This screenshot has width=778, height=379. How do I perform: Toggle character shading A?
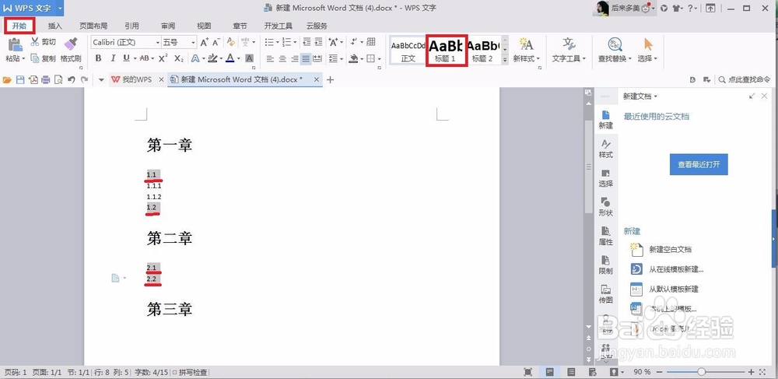[250, 58]
